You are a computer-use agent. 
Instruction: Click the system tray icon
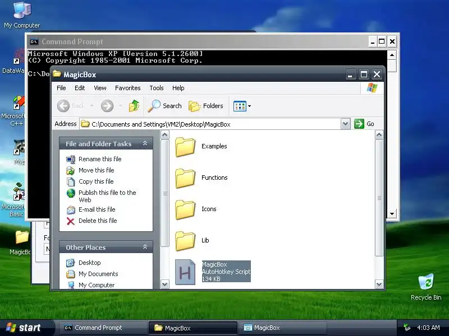pyautogui.click(x=406, y=328)
